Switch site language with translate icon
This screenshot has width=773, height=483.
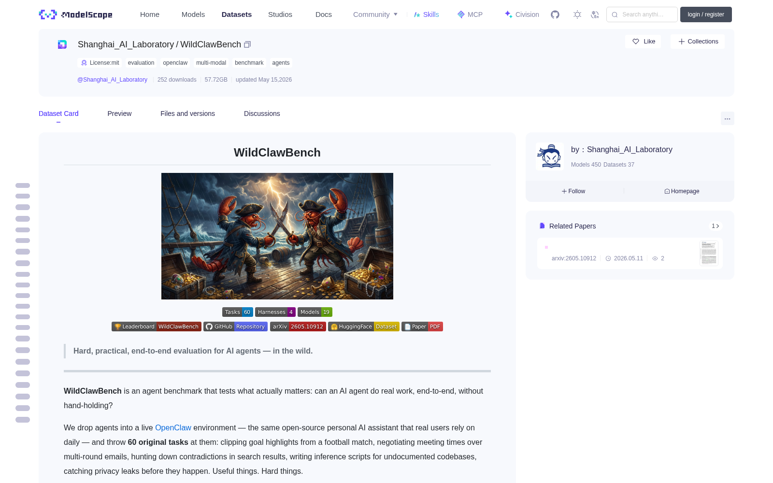tap(595, 14)
